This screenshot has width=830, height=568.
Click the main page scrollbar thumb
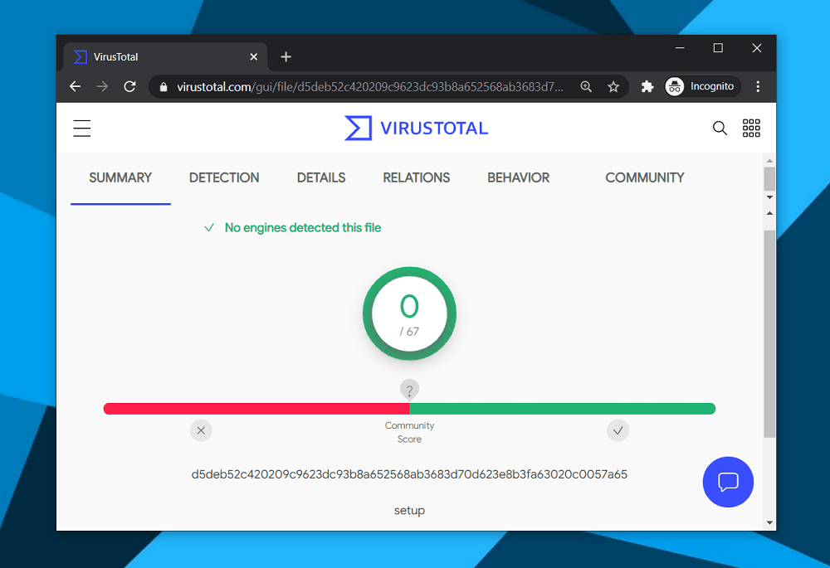coord(769,333)
